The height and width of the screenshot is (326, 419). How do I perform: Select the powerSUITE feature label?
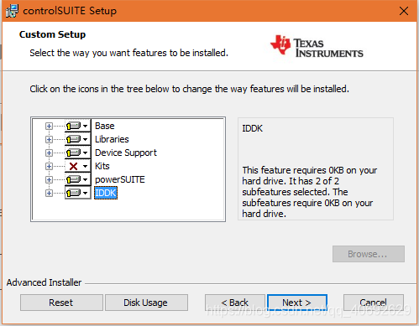pos(120,179)
